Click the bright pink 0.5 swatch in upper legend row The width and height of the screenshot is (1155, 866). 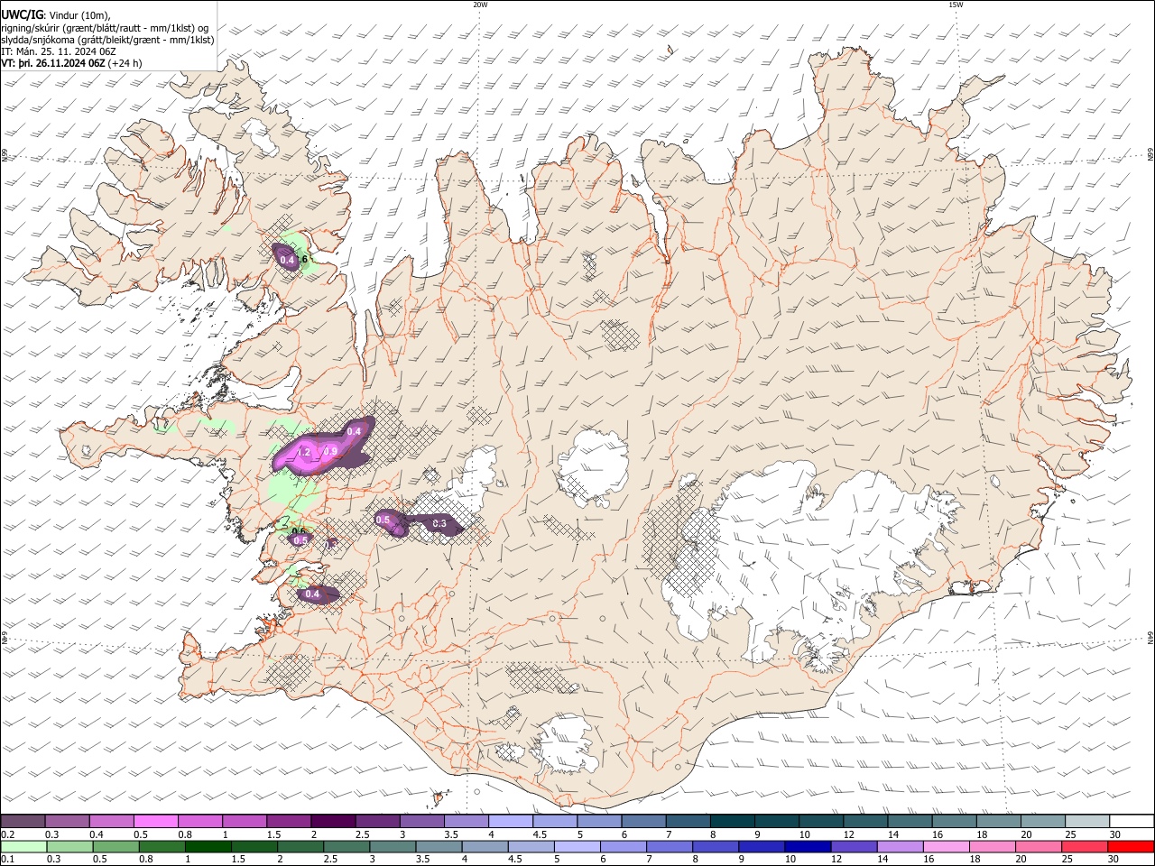[x=155, y=821]
